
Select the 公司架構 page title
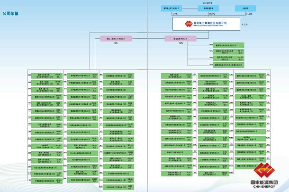[x=10, y=15]
